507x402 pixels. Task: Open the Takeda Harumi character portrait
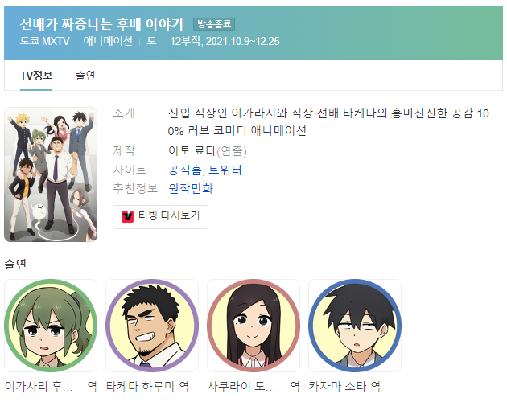coord(152,326)
